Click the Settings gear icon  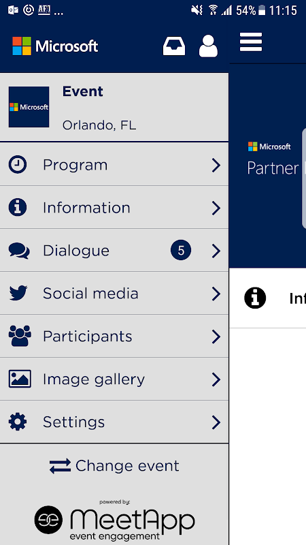coord(18,422)
